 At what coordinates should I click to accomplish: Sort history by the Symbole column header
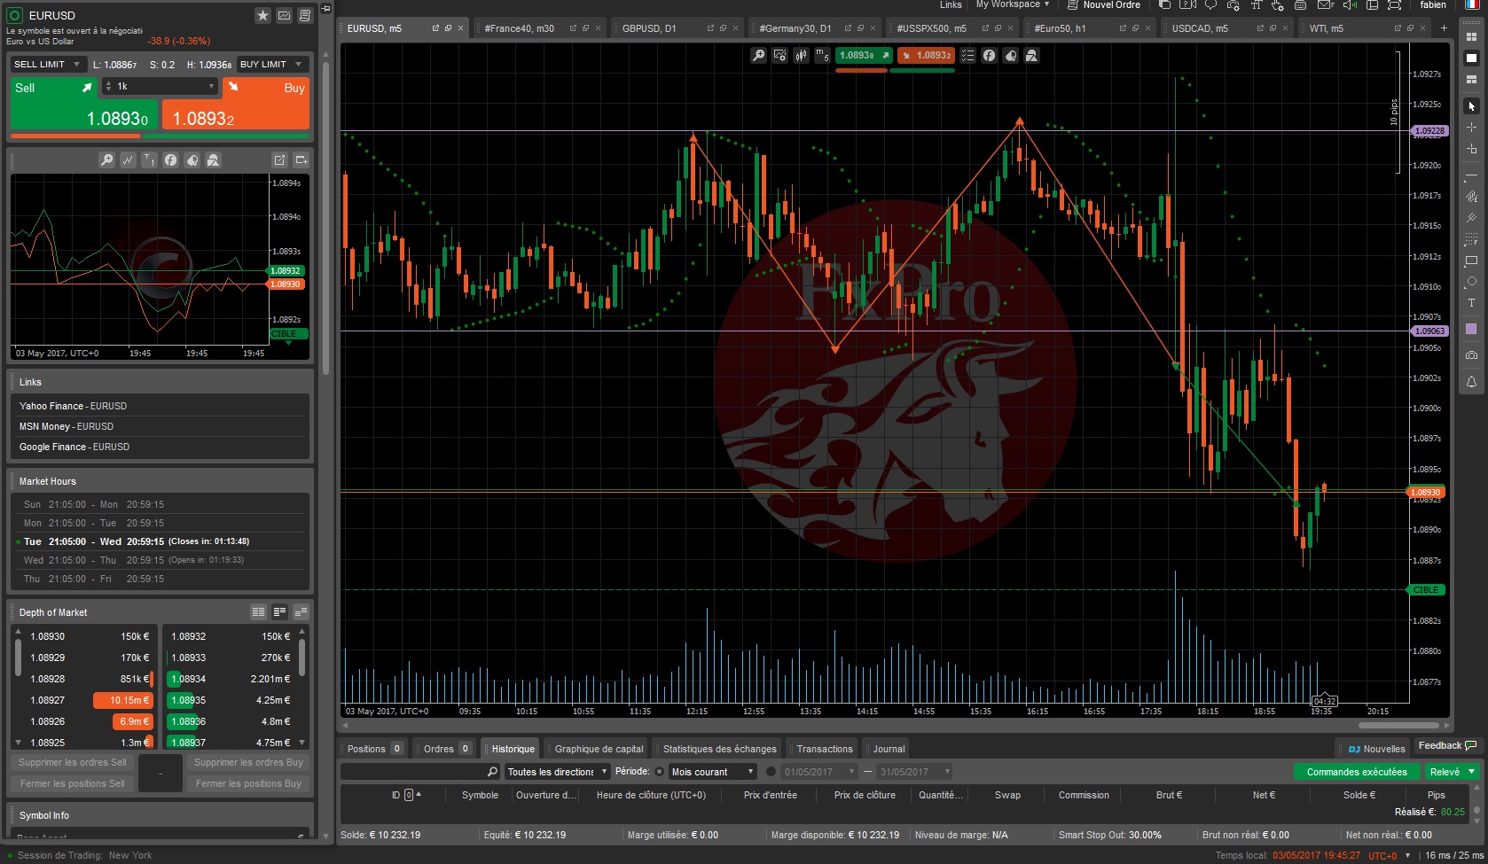(480, 795)
